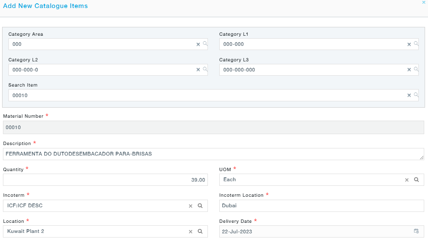Clear the Category L2 field value
Viewport: 428px width, 243px height.
coord(198,70)
